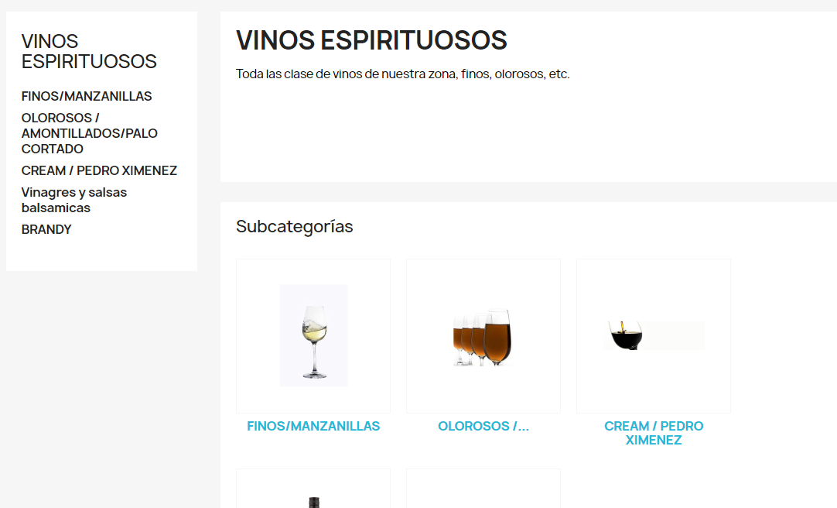Follow the blue CREAM / PEDRO XIMENEZ caption
Screen dimensions: 837x508
pos(654,433)
